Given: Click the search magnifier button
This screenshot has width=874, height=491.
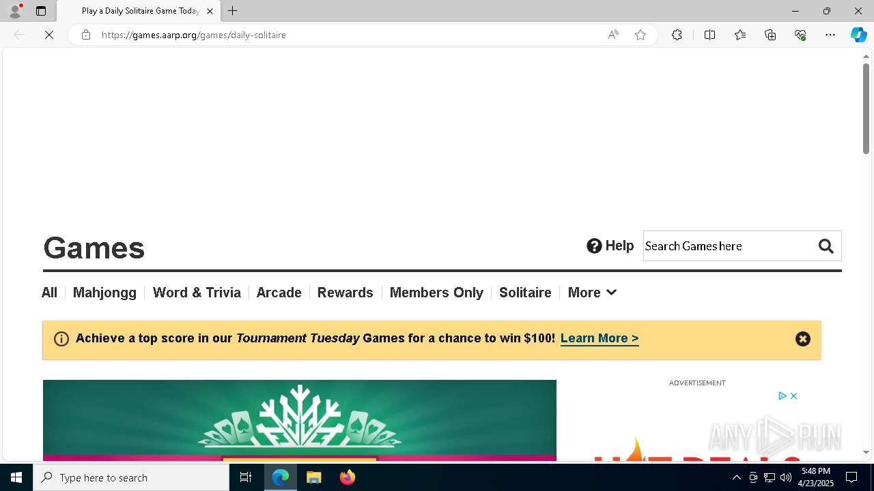Looking at the screenshot, I should point(826,246).
